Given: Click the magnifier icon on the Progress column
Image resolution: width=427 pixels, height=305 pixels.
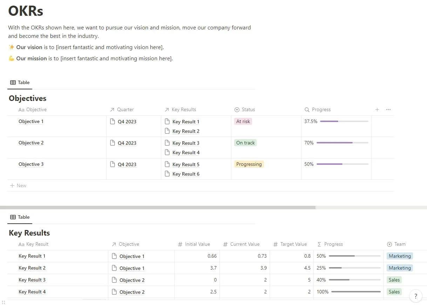Looking at the screenshot, I should pyautogui.click(x=306, y=109).
